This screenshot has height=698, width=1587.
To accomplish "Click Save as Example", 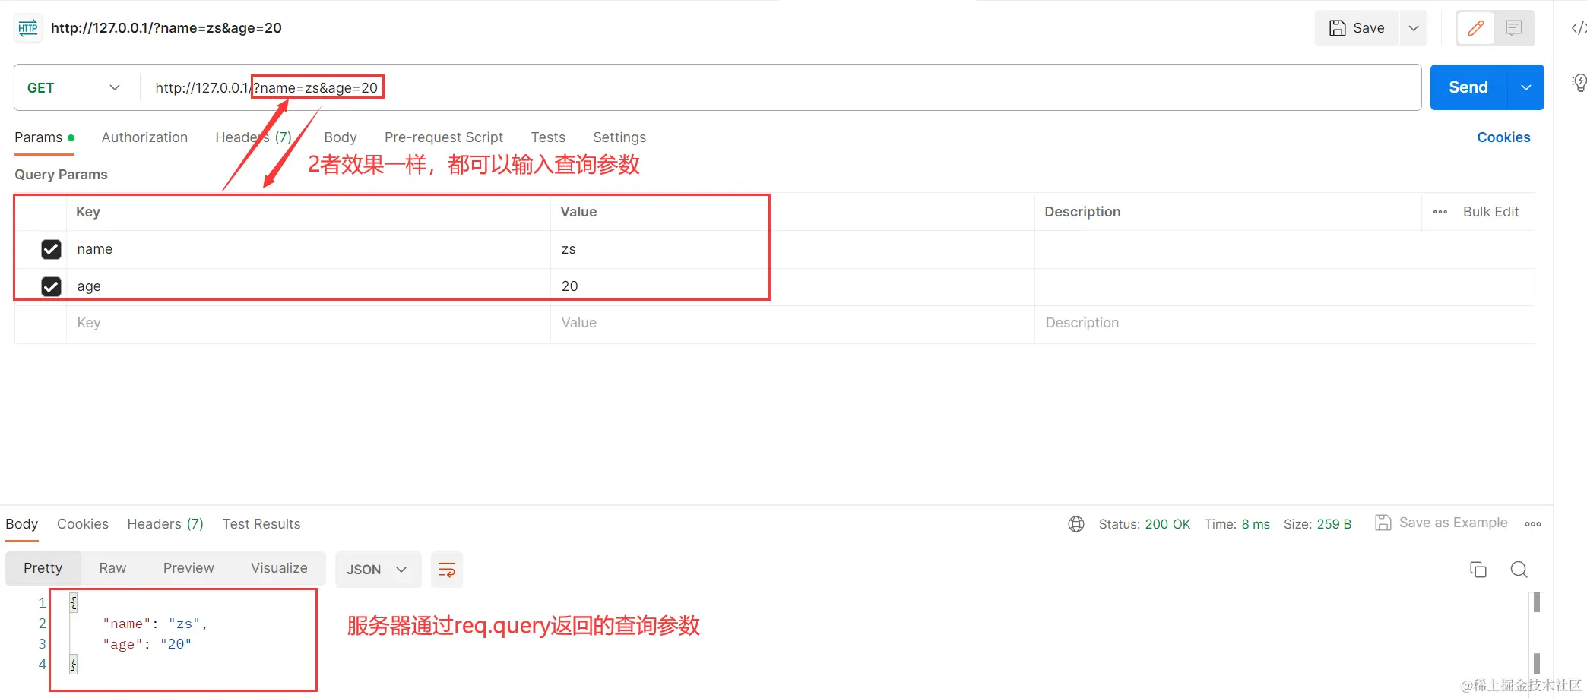I will (x=1441, y=523).
